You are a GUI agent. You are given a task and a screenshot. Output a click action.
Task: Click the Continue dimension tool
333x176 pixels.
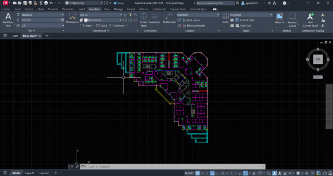tap(117, 26)
